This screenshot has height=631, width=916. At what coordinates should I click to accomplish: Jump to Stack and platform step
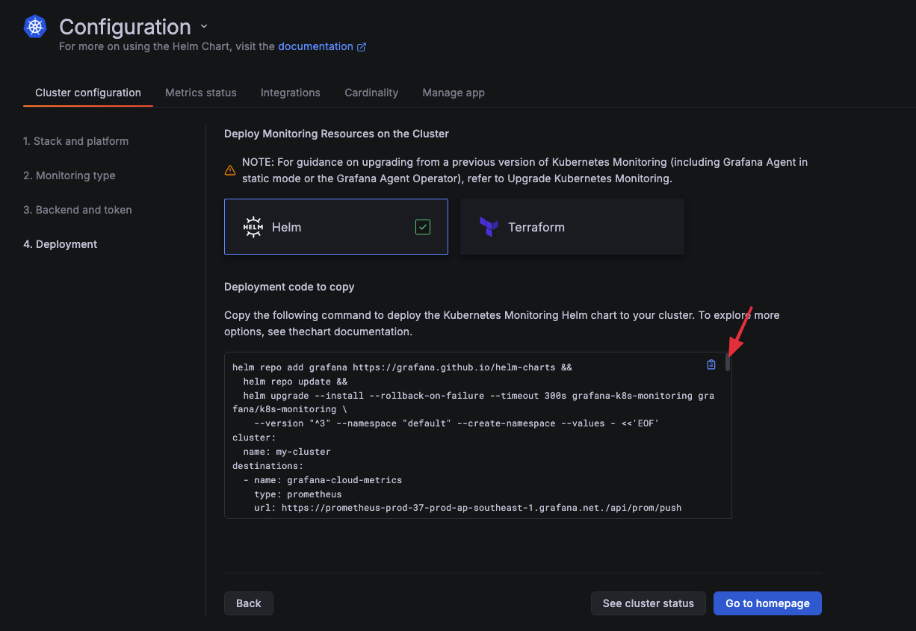75,141
